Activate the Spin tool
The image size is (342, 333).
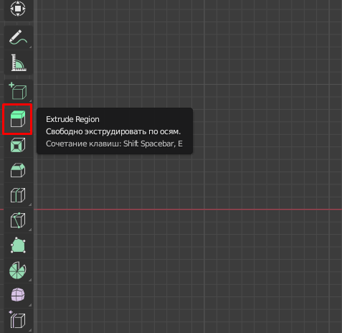pos(18,271)
